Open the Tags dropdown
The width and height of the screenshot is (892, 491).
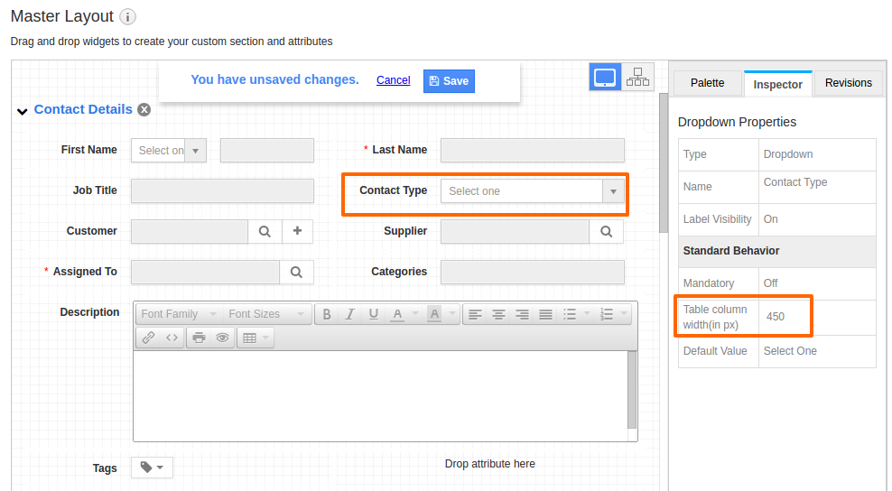[x=152, y=468]
